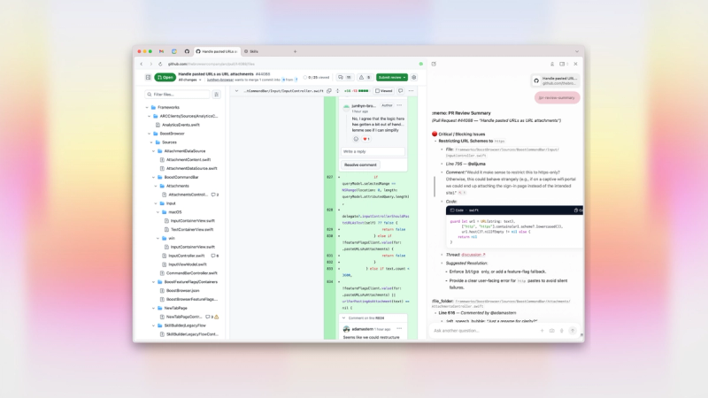The image size is (708, 398).
Task: Collapse the BoostBrowser folder
Action: click(150, 134)
